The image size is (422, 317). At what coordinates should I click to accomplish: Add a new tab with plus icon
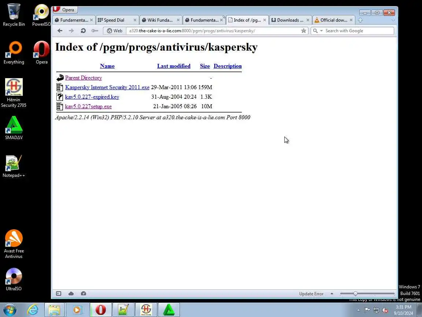pyautogui.click(x=360, y=20)
